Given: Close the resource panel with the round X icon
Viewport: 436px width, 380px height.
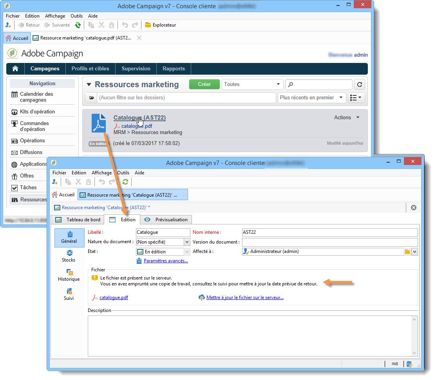Looking at the screenshot, I should [414, 208].
